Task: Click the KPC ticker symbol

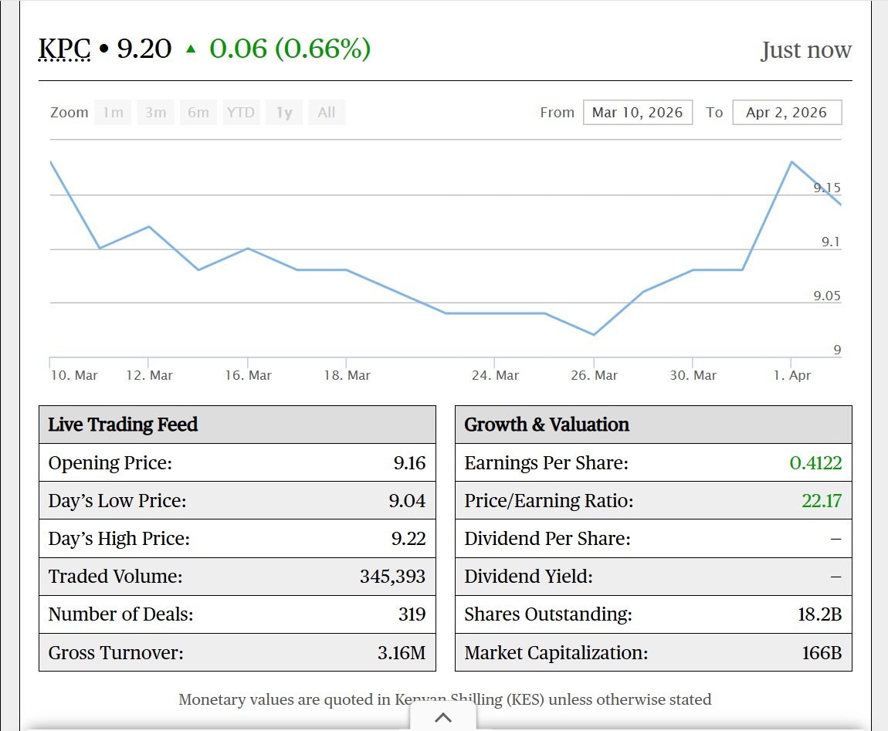Action: point(64,49)
